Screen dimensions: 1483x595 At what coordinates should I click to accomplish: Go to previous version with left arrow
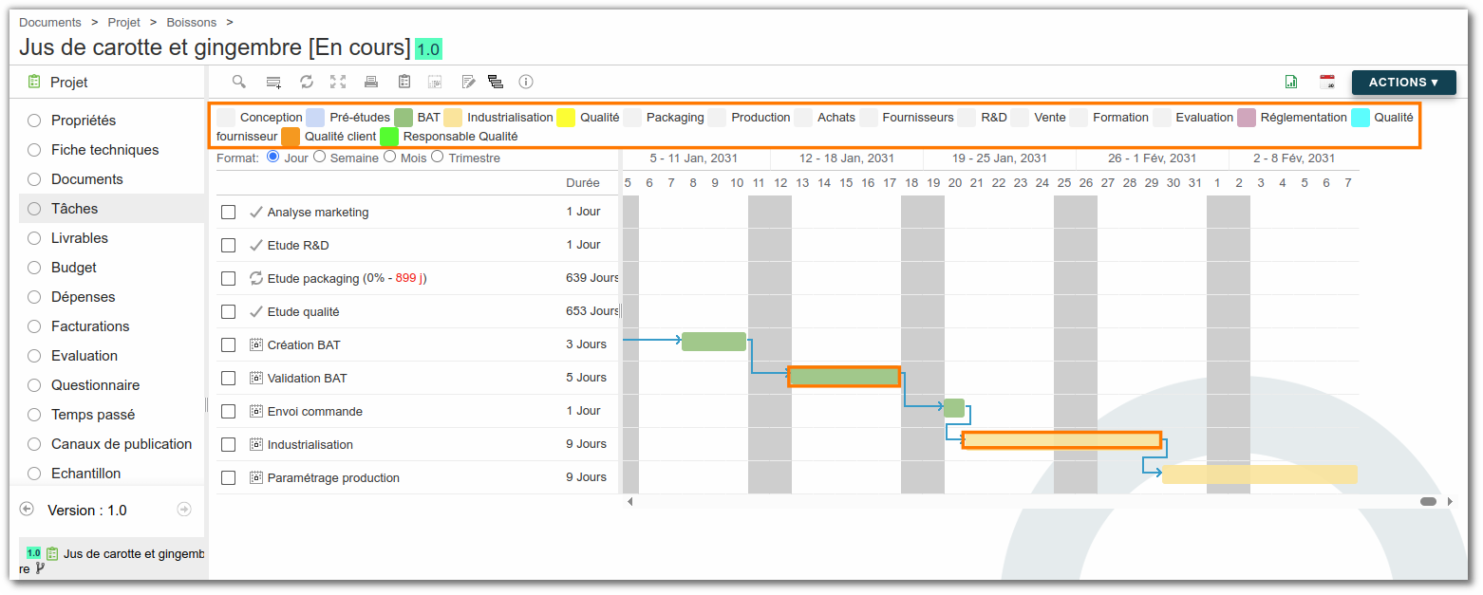click(27, 510)
